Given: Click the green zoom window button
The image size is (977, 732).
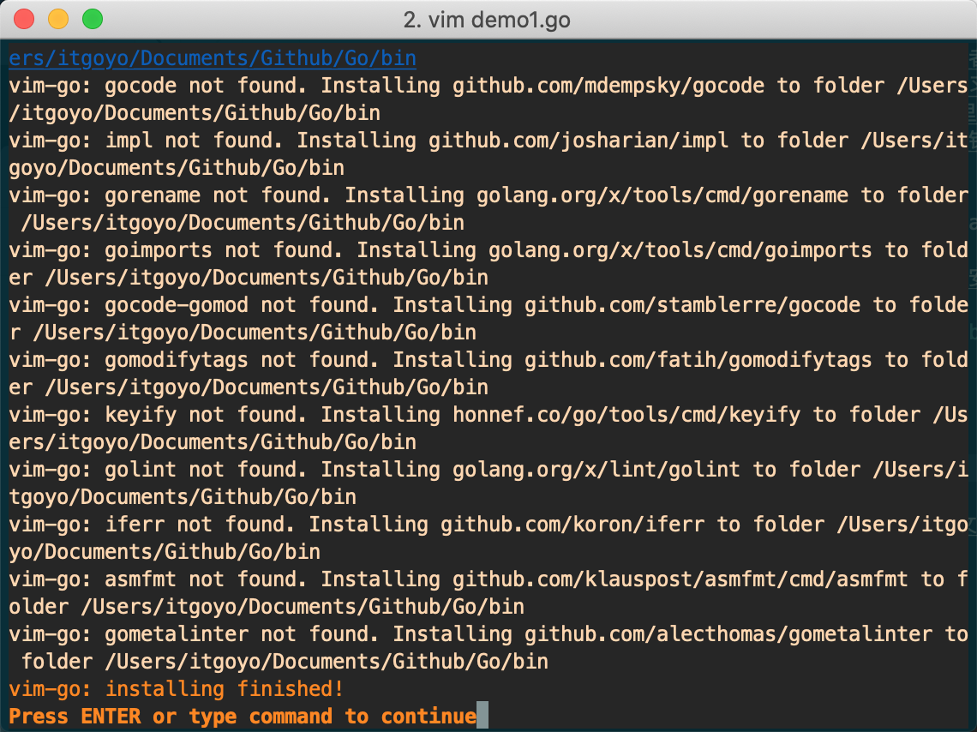Looking at the screenshot, I should point(93,19).
